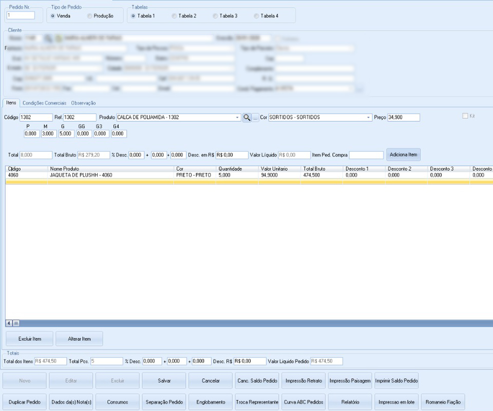Open the Observação tab
The height and width of the screenshot is (411, 493).
[x=83, y=103]
